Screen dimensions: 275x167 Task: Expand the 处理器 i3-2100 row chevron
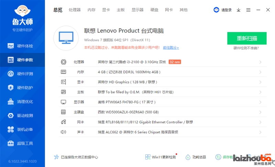coord(260,62)
